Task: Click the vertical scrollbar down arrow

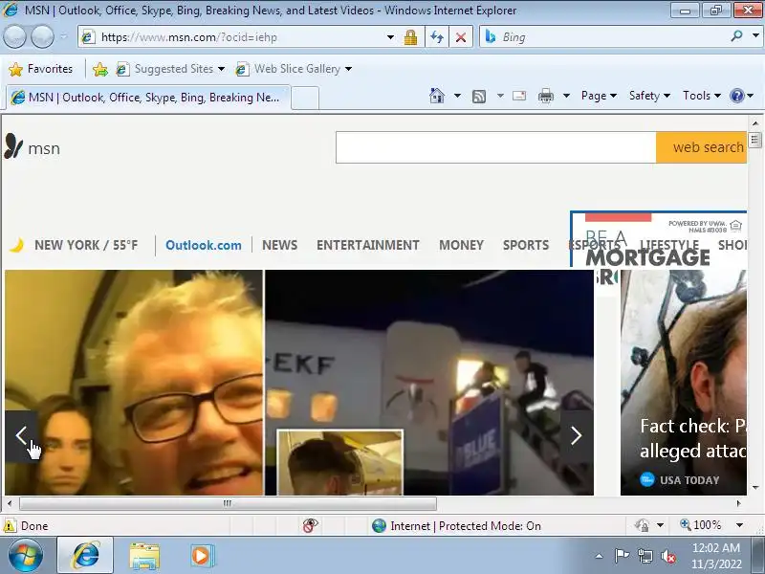Action: click(x=755, y=487)
